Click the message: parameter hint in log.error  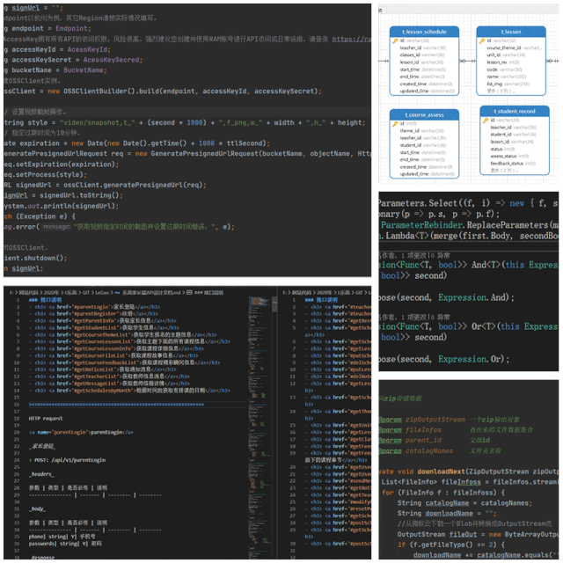coord(56,227)
